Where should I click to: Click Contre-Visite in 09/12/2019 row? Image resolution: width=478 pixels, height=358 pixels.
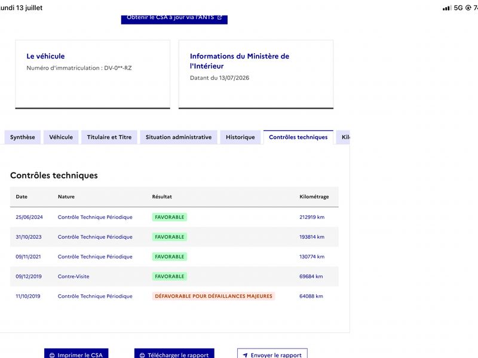tap(73, 276)
